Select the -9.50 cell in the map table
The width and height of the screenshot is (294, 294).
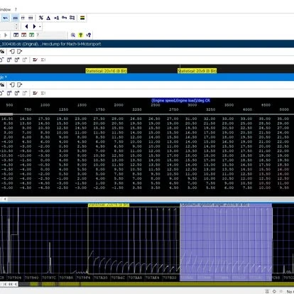26,151
